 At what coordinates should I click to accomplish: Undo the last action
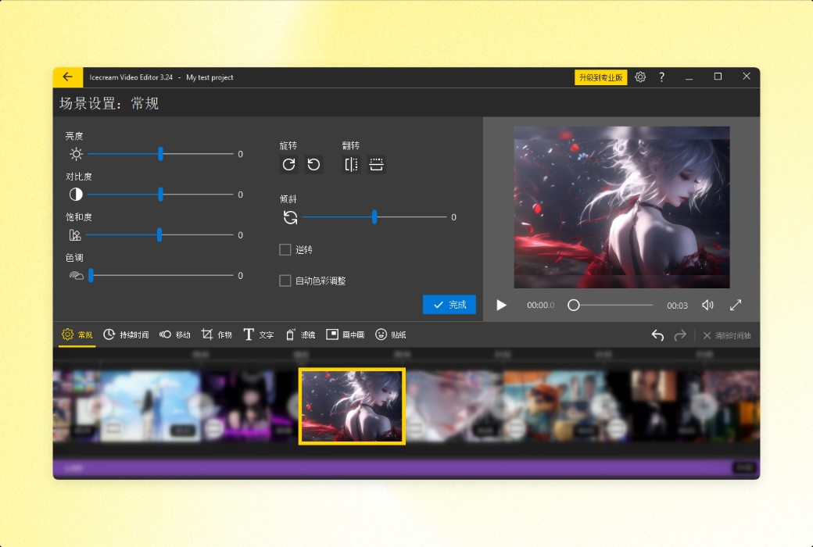pos(657,334)
